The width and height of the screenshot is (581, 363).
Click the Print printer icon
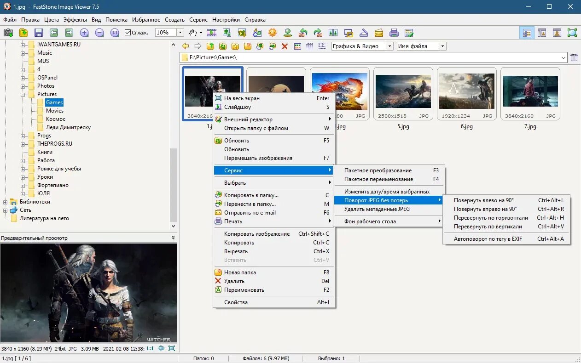394,33
